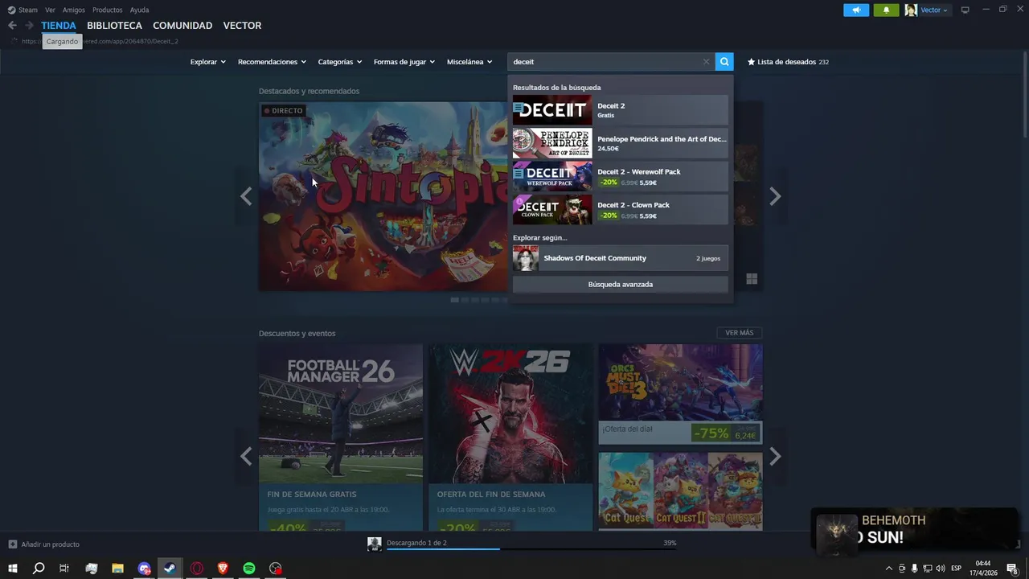This screenshot has height=579, width=1029.
Task: Expand the Formas de jugar dropdown
Action: pos(404,62)
